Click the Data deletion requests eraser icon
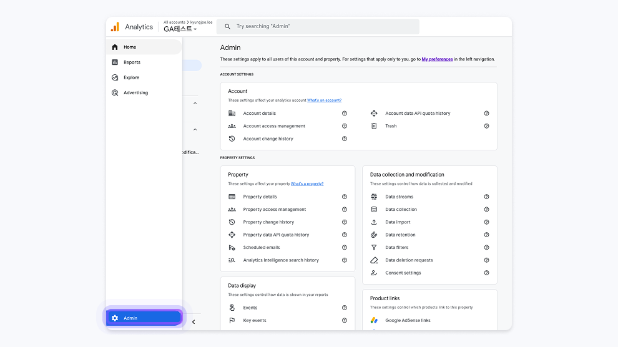 (374, 260)
